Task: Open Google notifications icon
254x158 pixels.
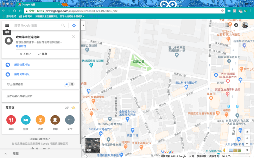Action: (236, 25)
